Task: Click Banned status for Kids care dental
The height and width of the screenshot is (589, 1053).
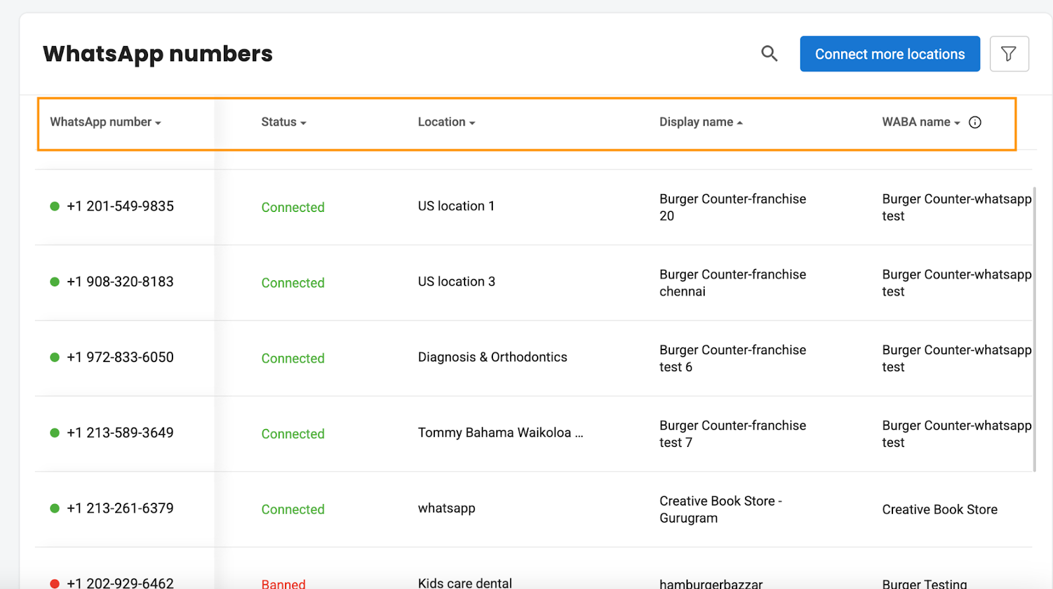Action: tap(284, 584)
